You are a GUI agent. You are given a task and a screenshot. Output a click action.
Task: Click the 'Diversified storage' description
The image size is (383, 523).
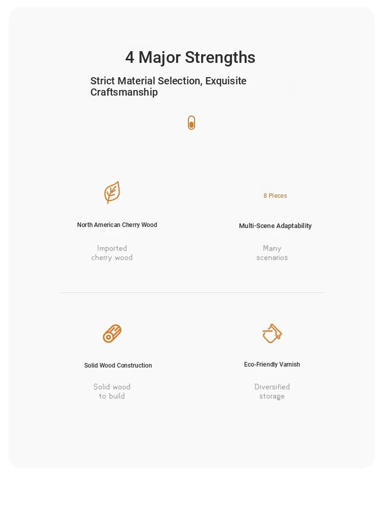point(272,391)
